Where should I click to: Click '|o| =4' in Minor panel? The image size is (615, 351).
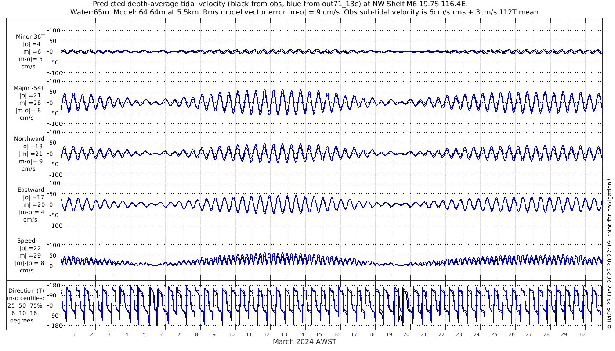click(32, 44)
